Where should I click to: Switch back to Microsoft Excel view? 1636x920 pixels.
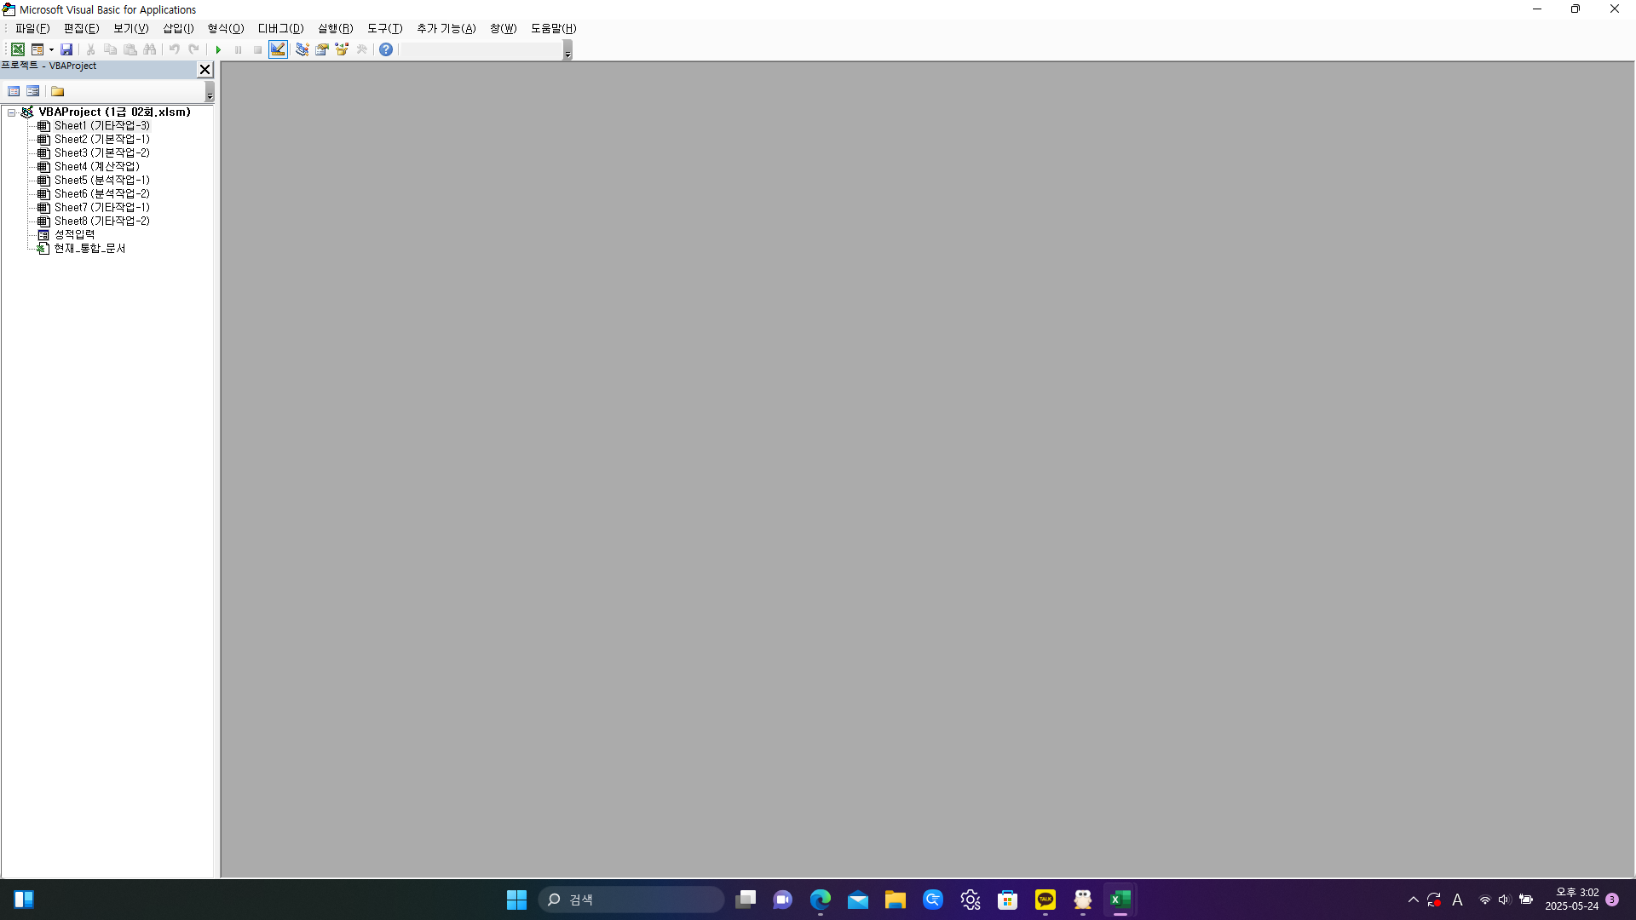tap(17, 49)
